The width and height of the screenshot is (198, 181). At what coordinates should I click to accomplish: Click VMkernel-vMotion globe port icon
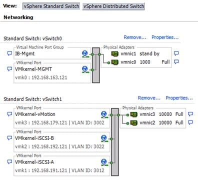[x=104, y=114]
